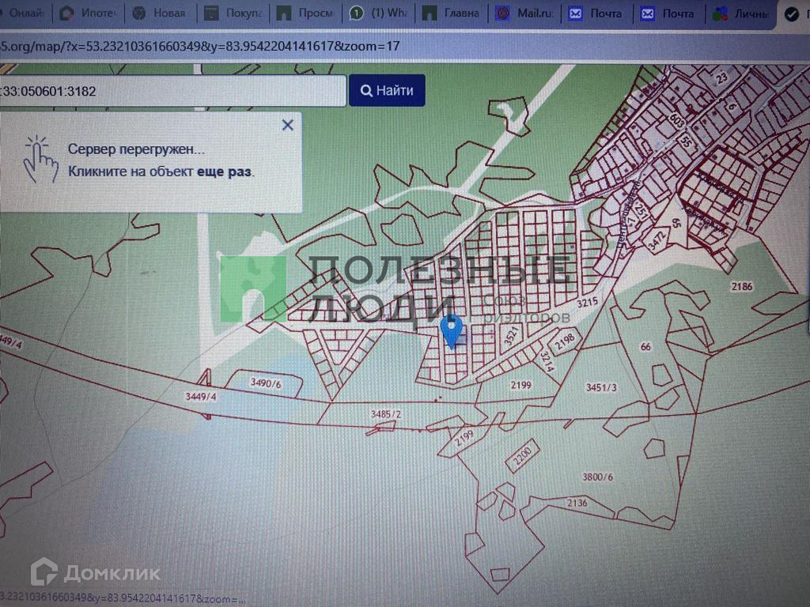Switch to the Личны browser tab

point(740,13)
